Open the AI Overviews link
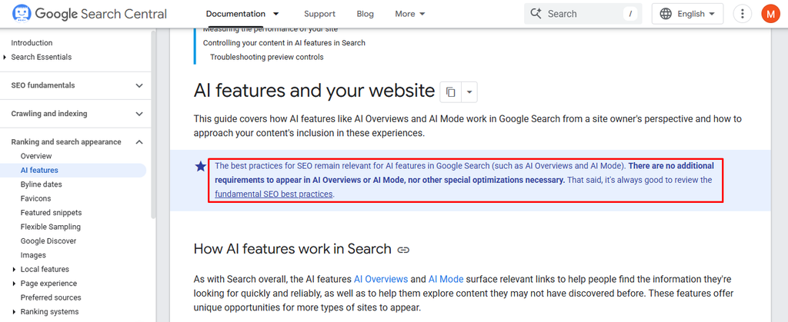 coord(381,279)
